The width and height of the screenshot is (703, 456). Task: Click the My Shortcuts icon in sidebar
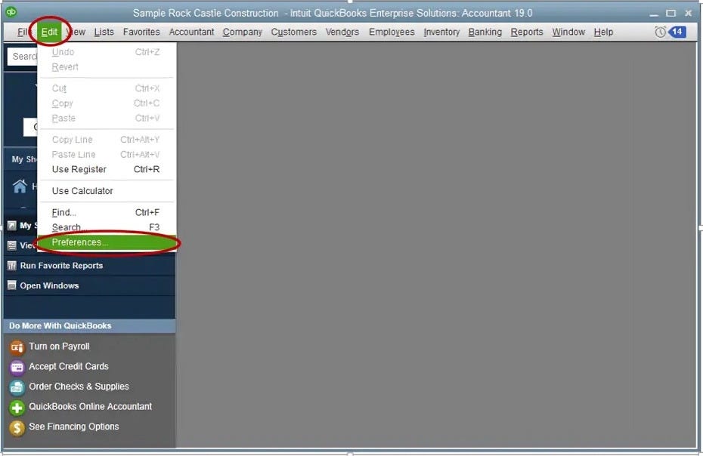tap(12, 225)
